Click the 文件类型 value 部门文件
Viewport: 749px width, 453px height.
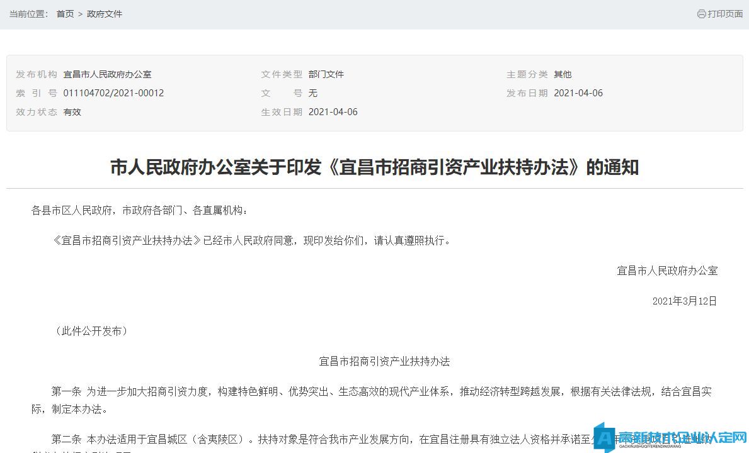326,74
